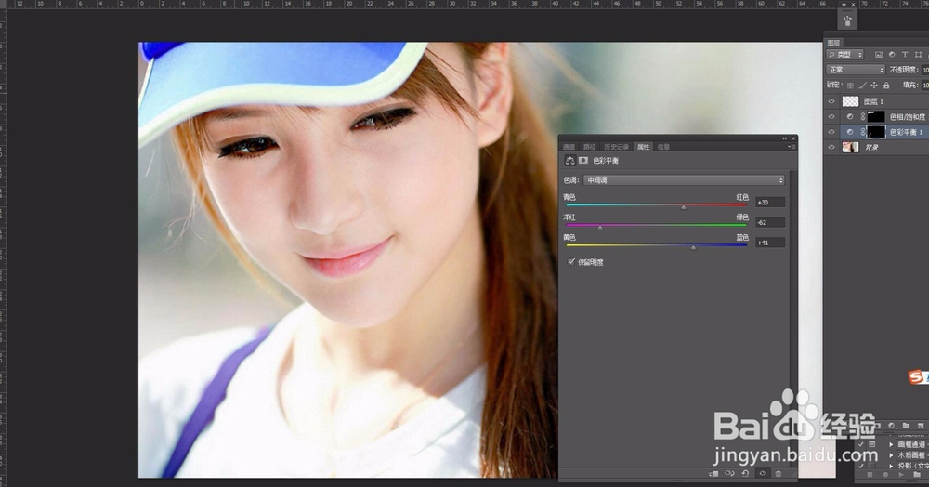This screenshot has width=929, height=487.
Task: Hide 色彩平衡 1 layer visibility
Action: 831,132
